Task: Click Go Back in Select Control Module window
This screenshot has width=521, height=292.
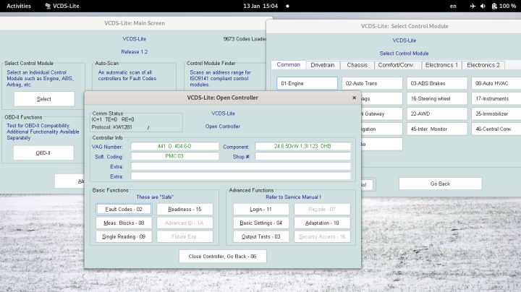Action: (x=440, y=184)
